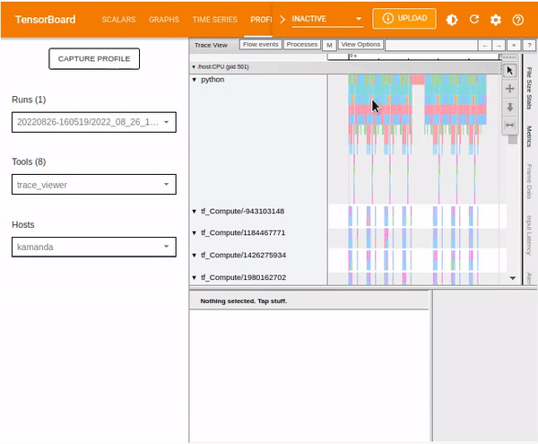Screen dimensions: 538x444
Task: Click the tool palette drag handle dots
Action: point(510,58)
